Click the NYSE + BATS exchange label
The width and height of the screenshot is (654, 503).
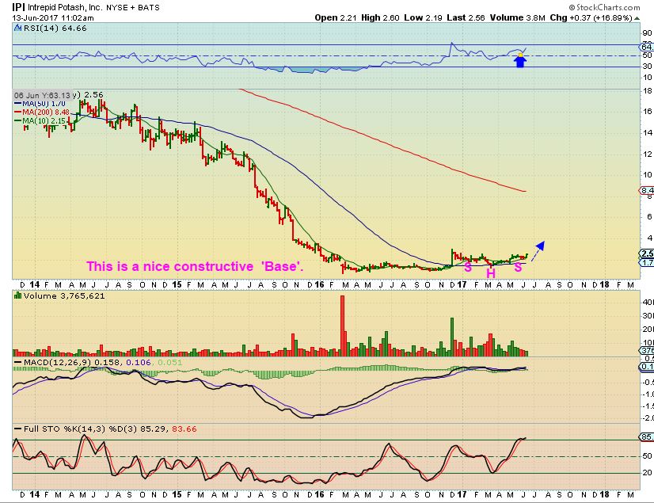coord(133,7)
